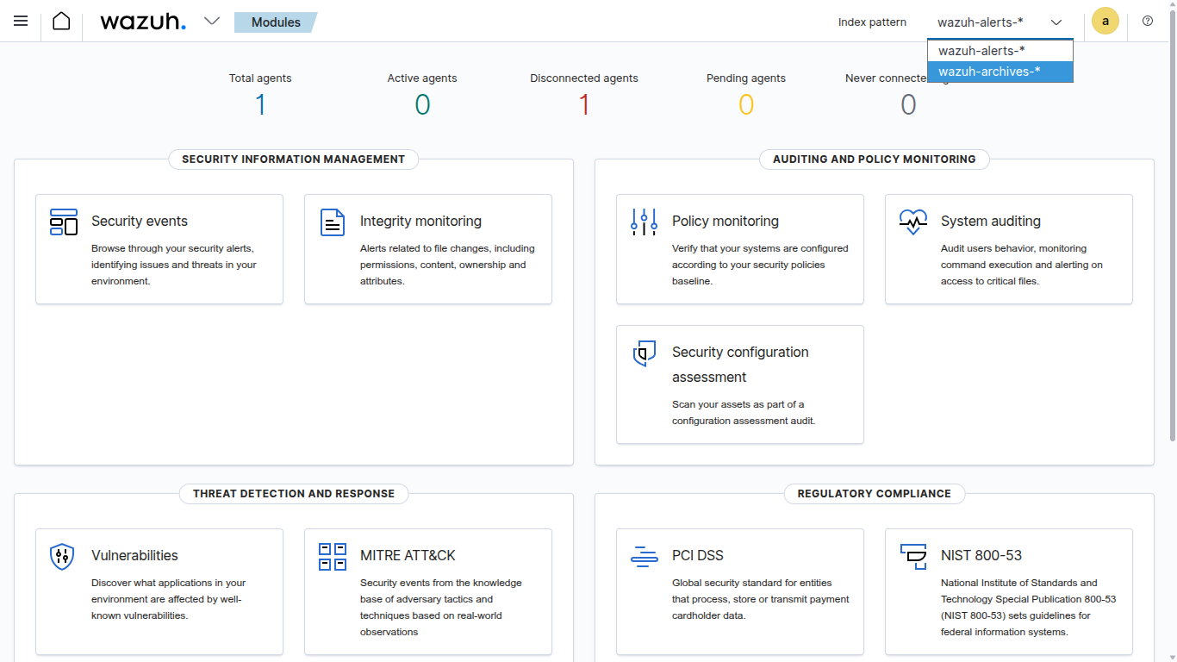Click the home icon in header
Viewport: 1177px width, 662px height.
click(x=61, y=21)
